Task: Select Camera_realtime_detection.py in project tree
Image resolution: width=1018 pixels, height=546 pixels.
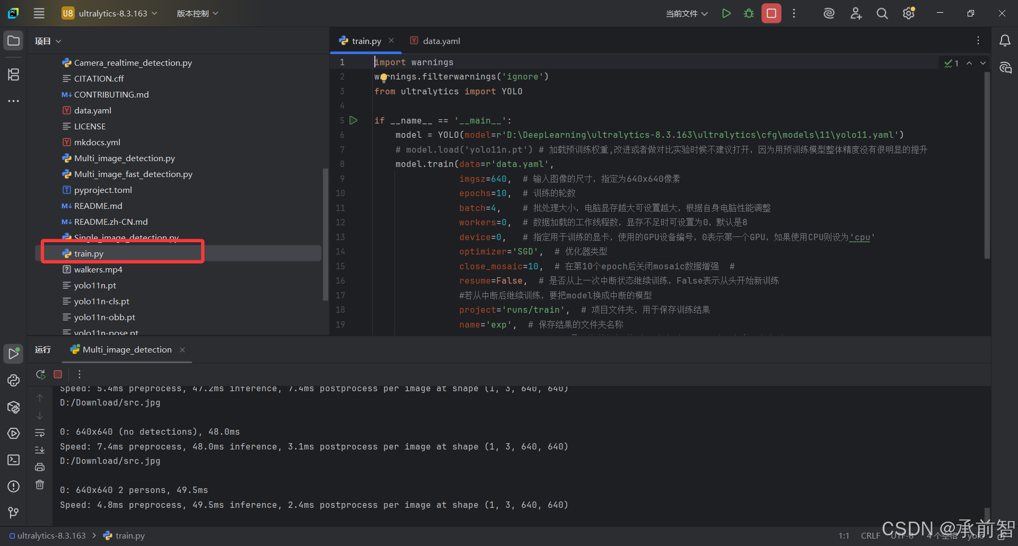Action: coord(133,63)
